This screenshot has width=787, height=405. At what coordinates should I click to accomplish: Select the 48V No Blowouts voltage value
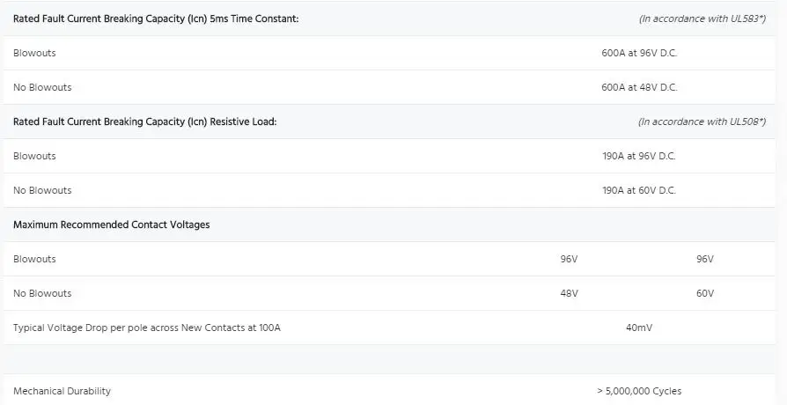tap(570, 293)
